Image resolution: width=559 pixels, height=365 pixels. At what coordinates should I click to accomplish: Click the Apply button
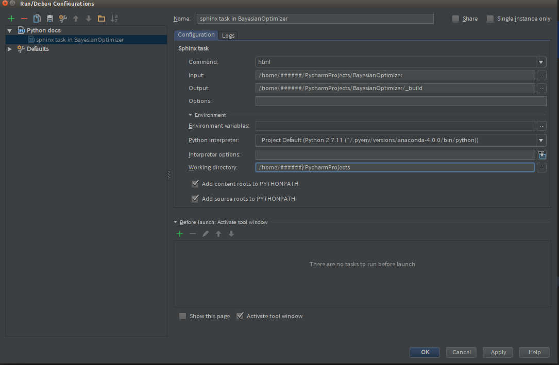tap(497, 352)
